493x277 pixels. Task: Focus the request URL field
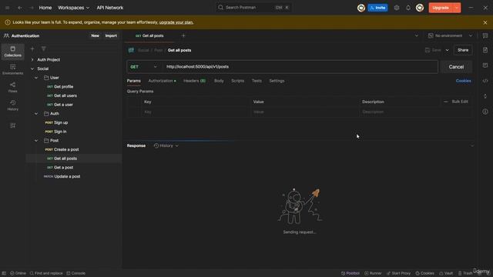point(300,67)
